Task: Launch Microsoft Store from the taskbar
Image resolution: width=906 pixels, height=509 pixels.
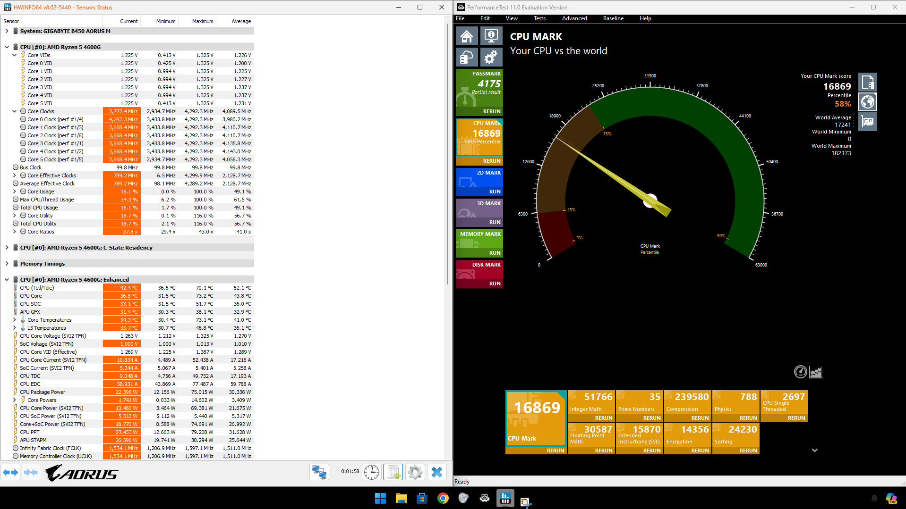Action: (422, 498)
